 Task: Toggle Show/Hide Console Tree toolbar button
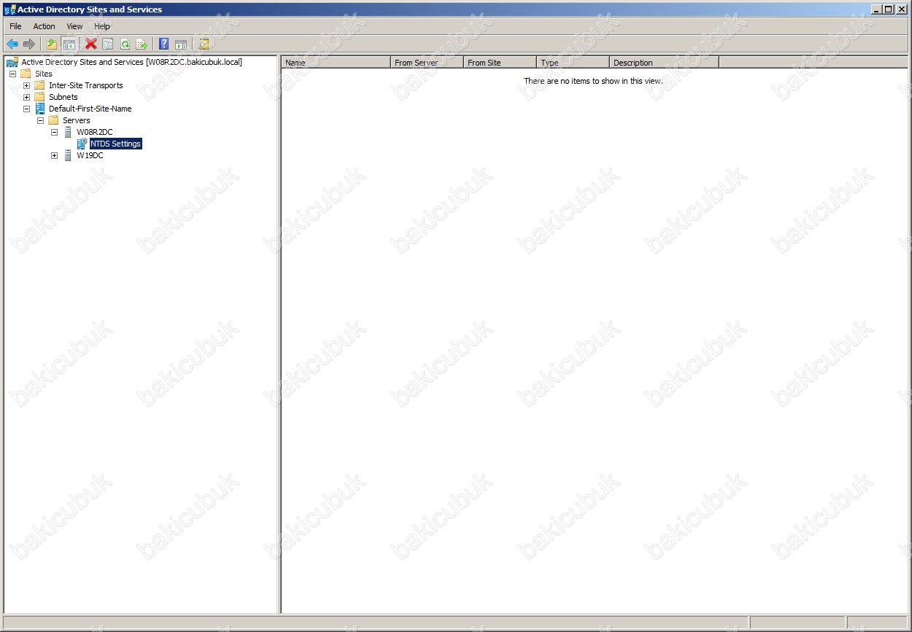pos(69,44)
